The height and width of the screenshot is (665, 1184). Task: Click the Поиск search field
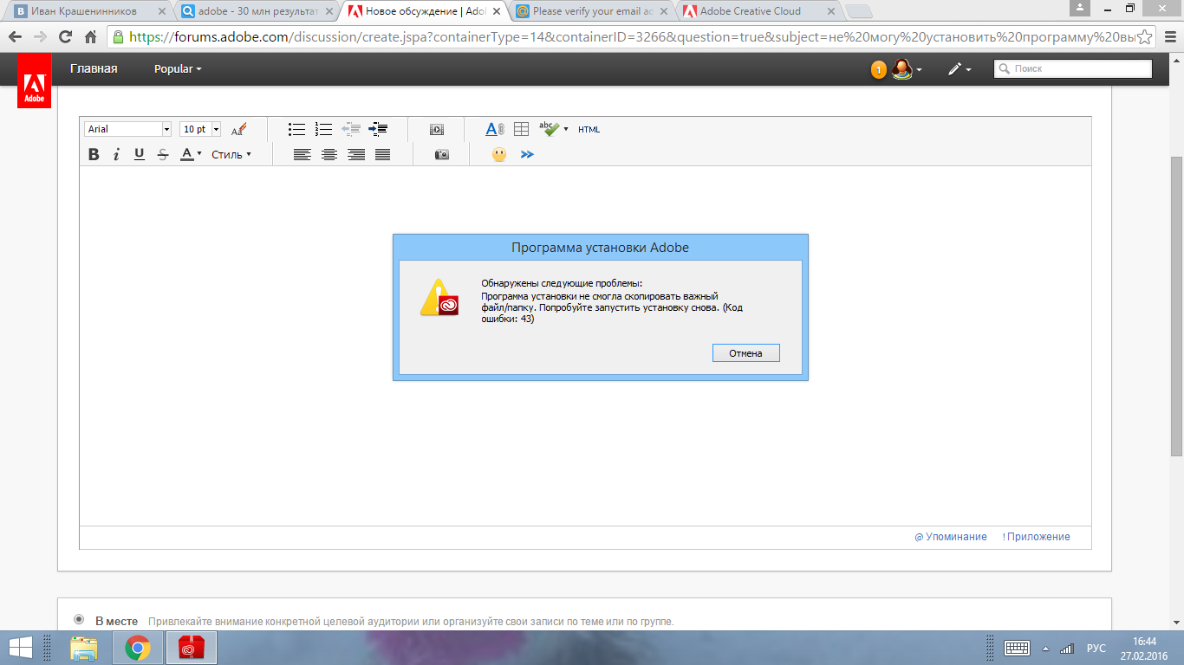(x=1073, y=68)
